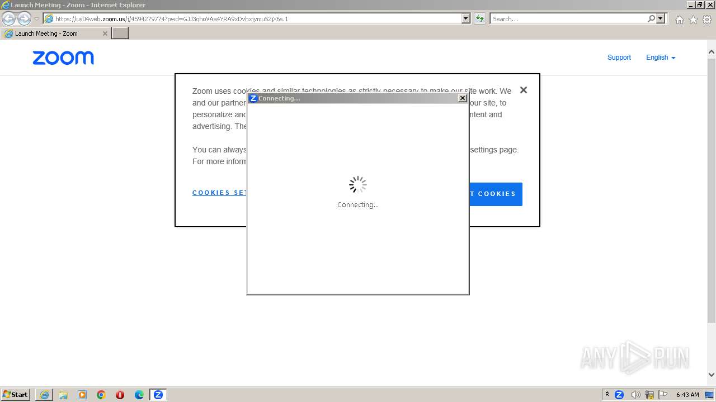Open the browser Home icon
The height and width of the screenshot is (402, 716).
click(x=679, y=20)
